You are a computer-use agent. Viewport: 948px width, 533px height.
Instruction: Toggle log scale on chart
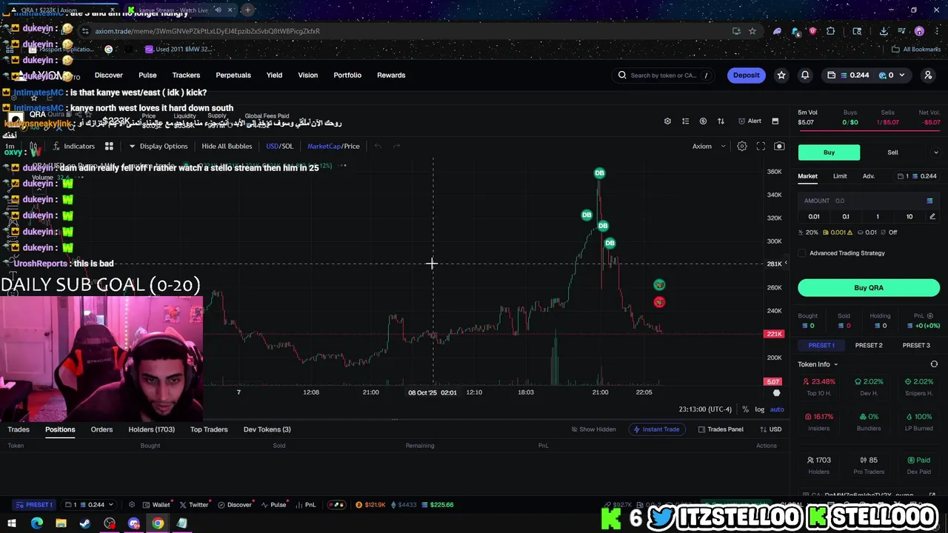(x=761, y=409)
